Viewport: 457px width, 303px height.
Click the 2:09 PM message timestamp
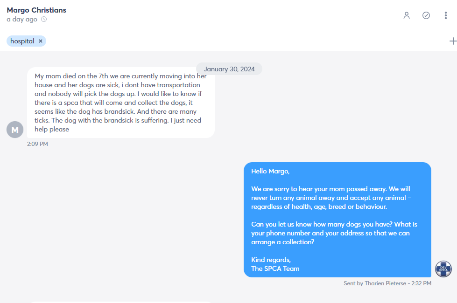click(37, 144)
